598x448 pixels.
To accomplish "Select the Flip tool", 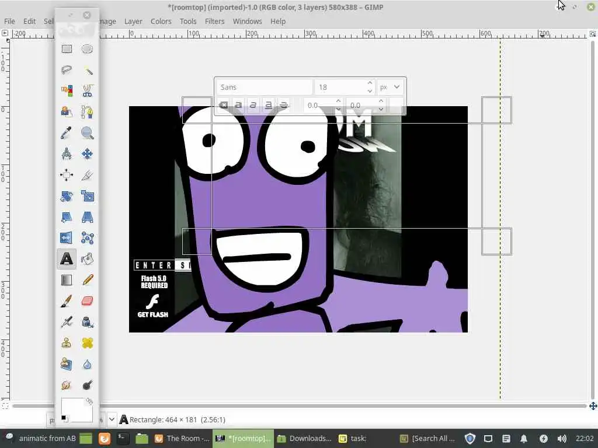I will click(67, 238).
